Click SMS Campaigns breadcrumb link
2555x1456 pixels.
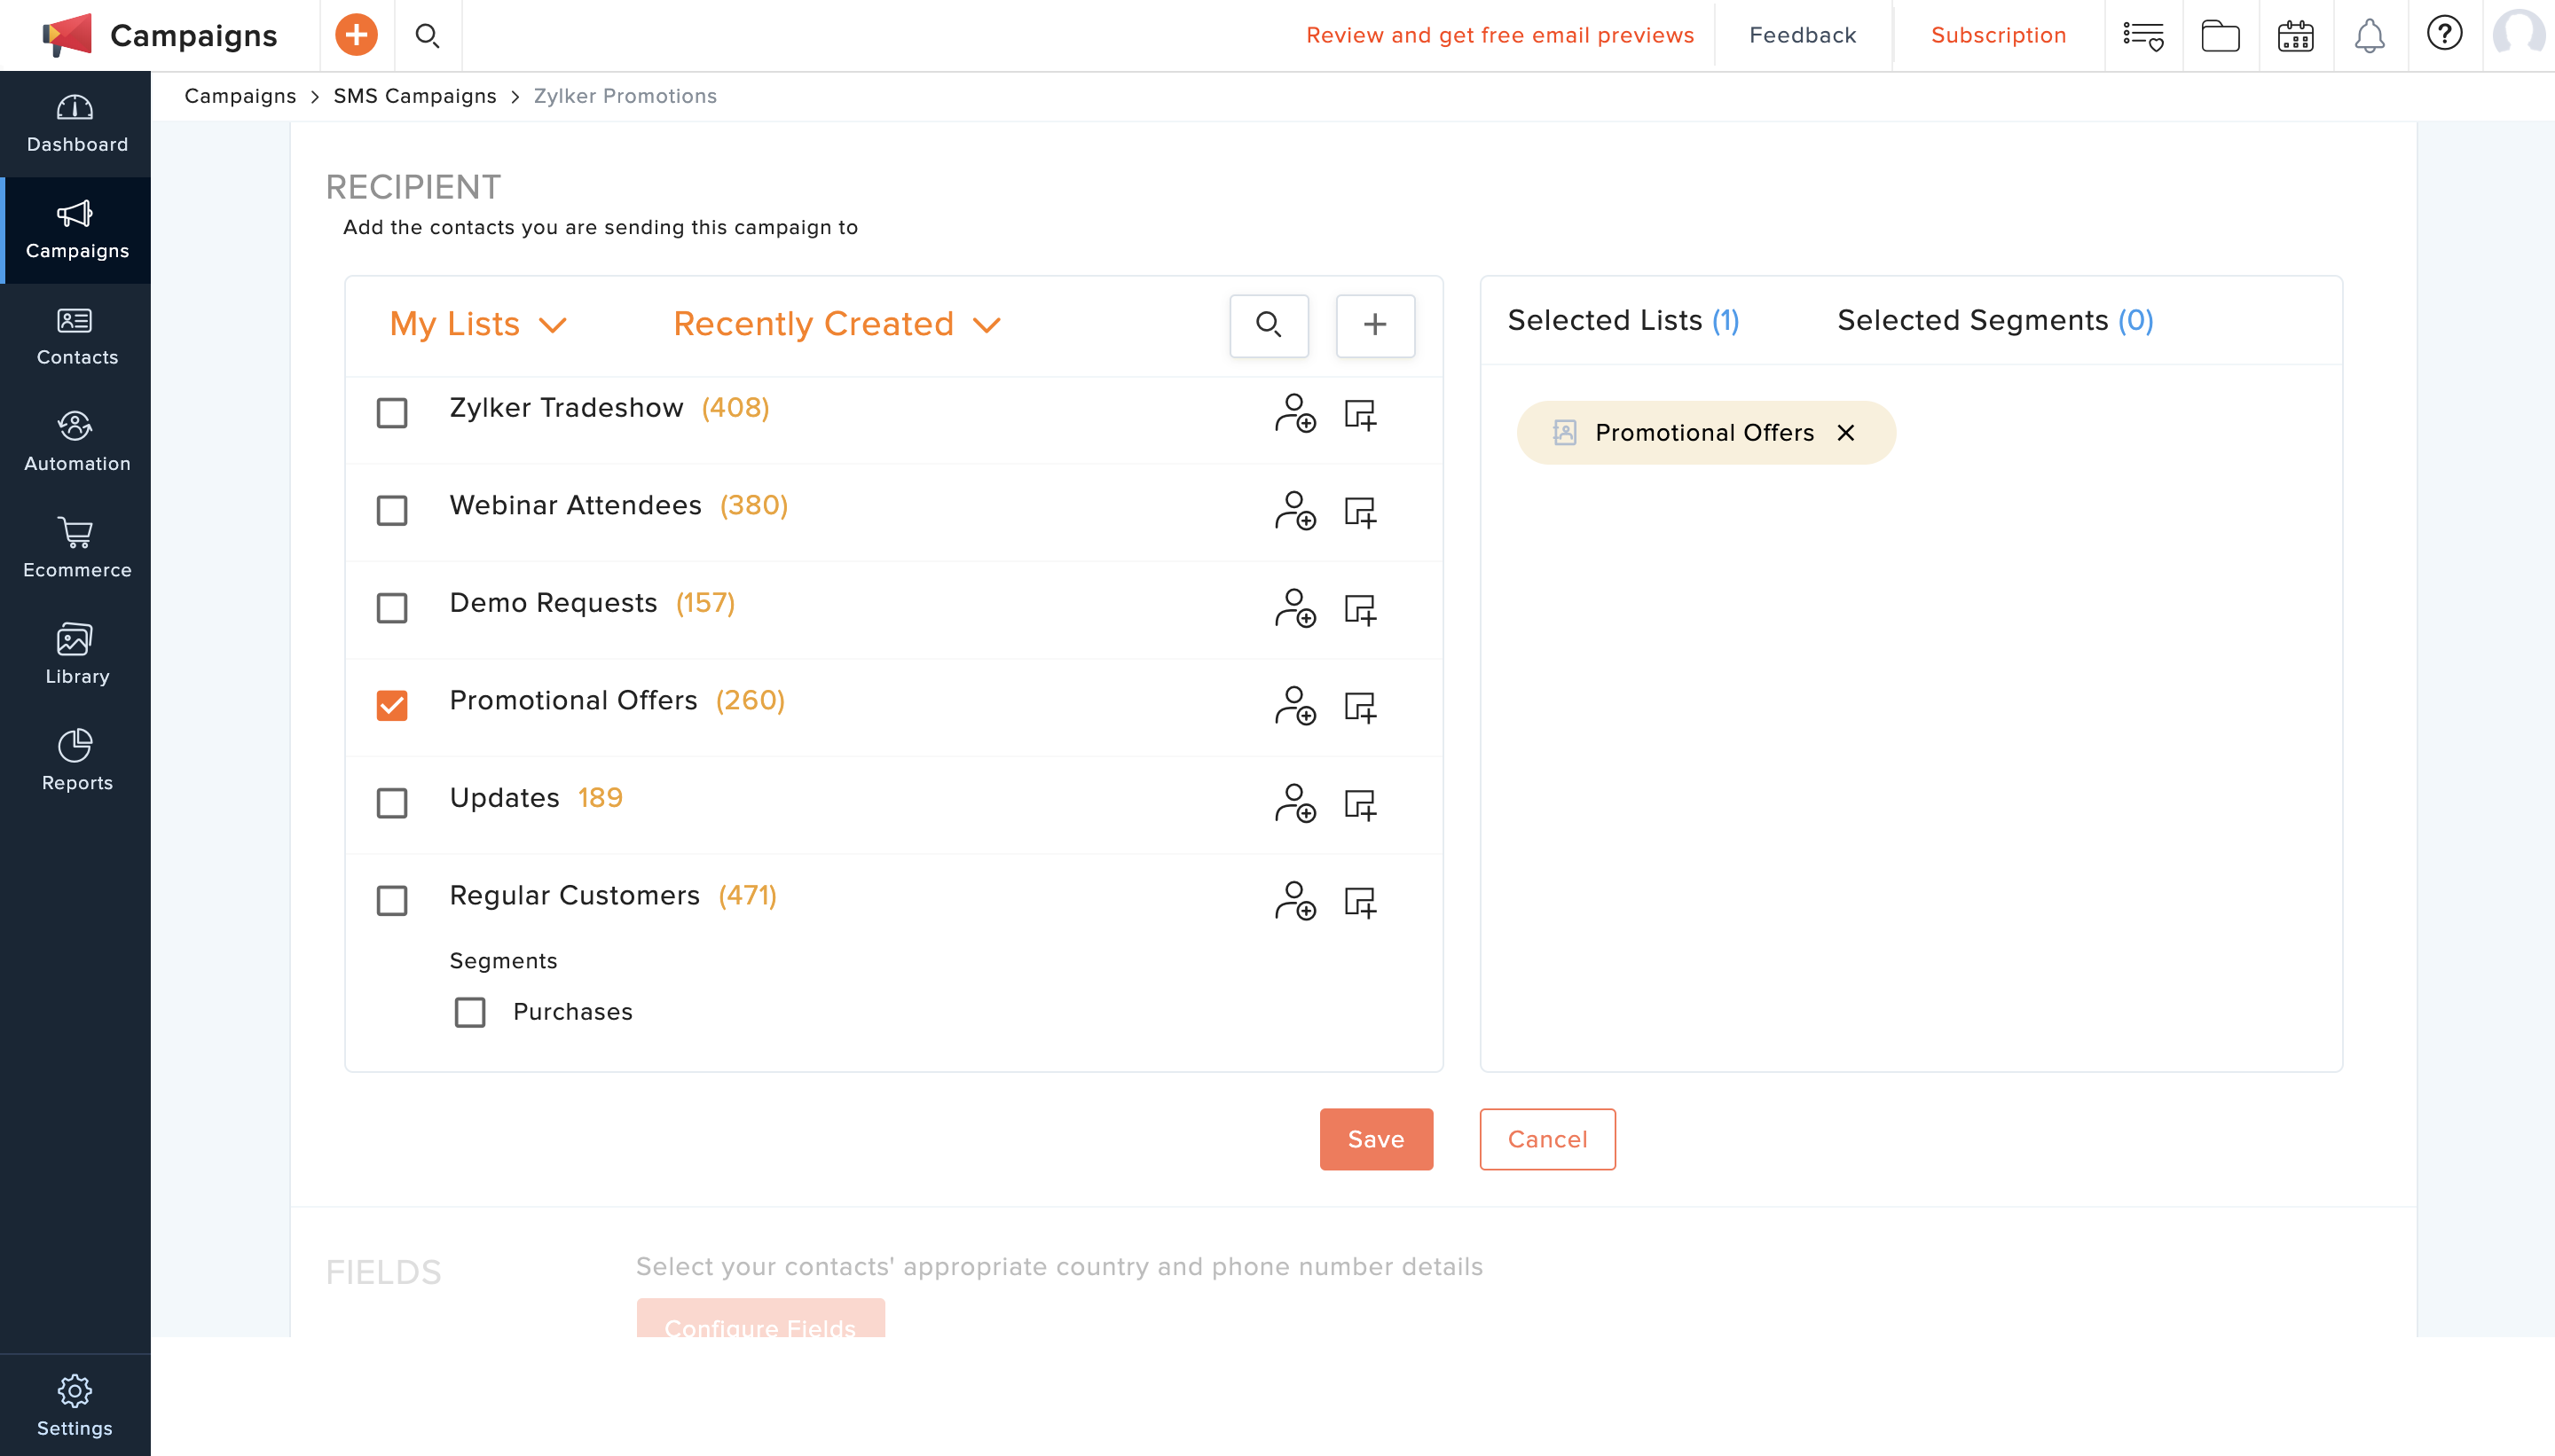pyautogui.click(x=414, y=96)
